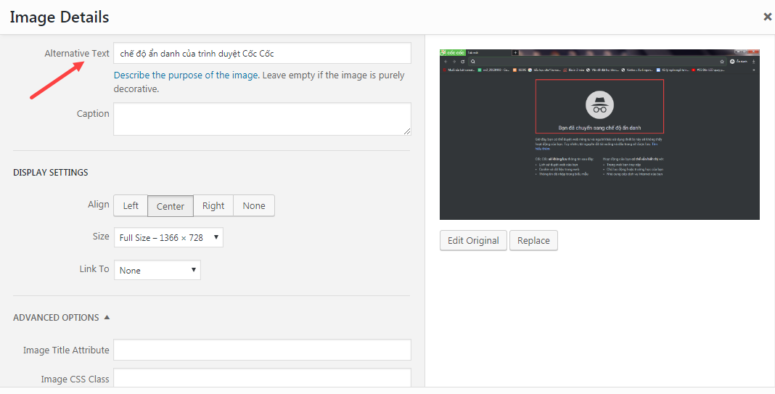
Task: Click the bookmark star icon in preview
Action: pos(722,62)
